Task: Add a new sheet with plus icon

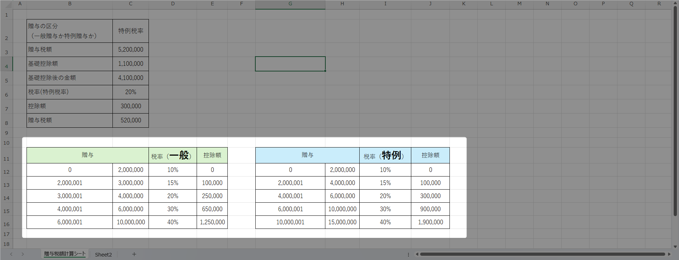Action: pyautogui.click(x=134, y=254)
